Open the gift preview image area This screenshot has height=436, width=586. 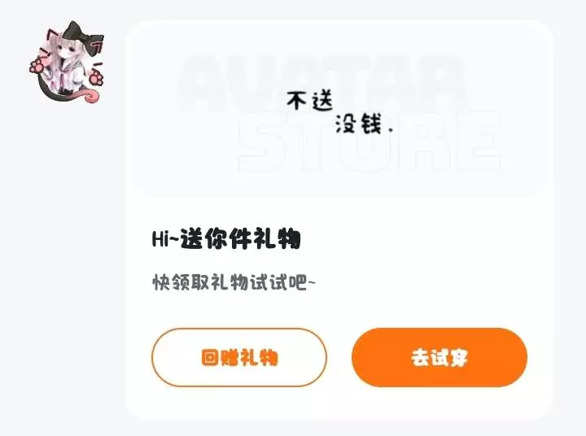(x=339, y=111)
